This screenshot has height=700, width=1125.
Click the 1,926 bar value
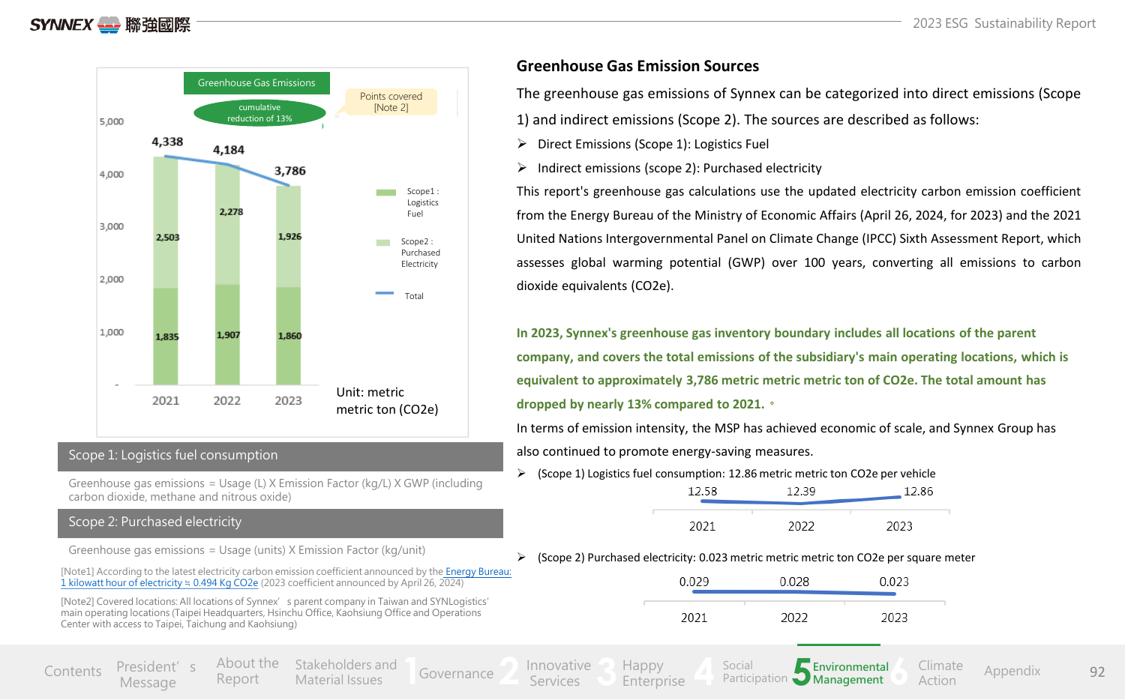pyautogui.click(x=289, y=237)
